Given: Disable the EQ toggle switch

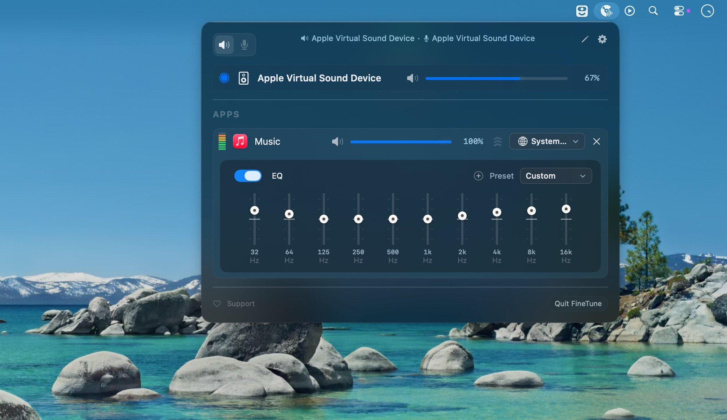Looking at the screenshot, I should click(x=248, y=176).
